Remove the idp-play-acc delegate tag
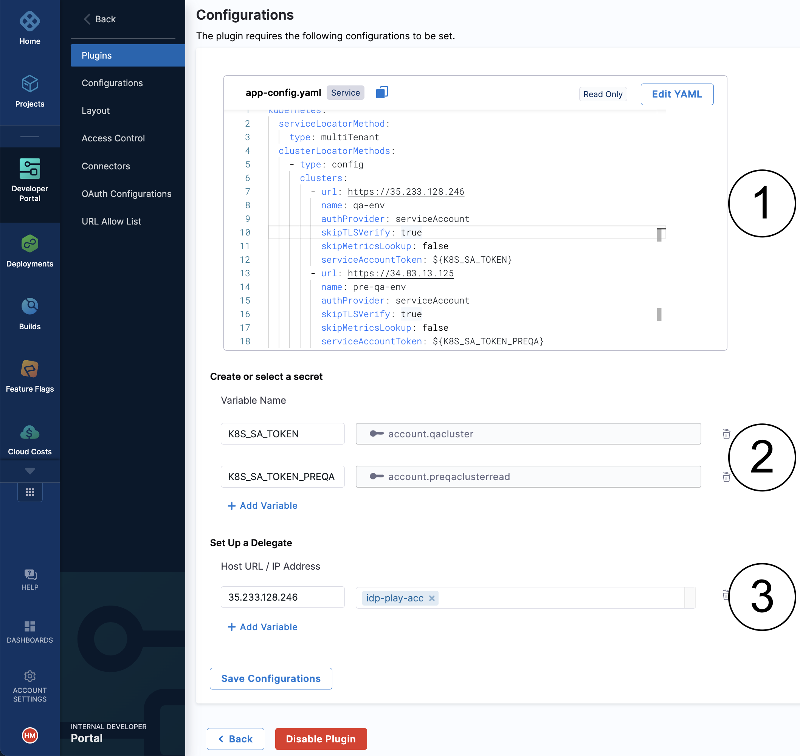Screen dimensions: 800x756 (432, 598)
